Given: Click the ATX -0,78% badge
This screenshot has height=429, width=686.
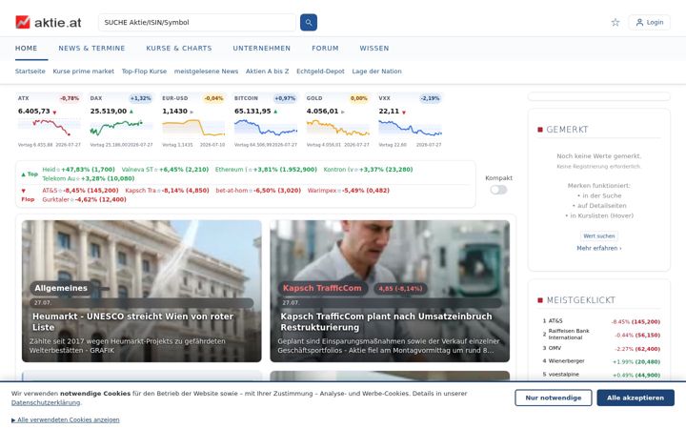Looking at the screenshot, I should pos(70,98).
